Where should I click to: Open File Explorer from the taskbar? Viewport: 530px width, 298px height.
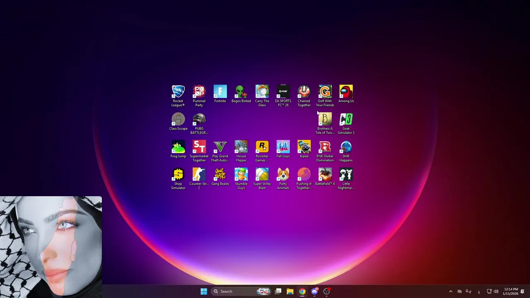(290, 291)
